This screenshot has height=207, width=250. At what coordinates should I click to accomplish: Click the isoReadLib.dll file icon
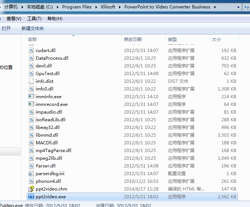[x=31, y=120]
